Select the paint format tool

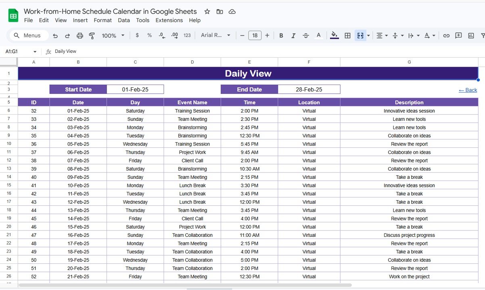point(92,35)
